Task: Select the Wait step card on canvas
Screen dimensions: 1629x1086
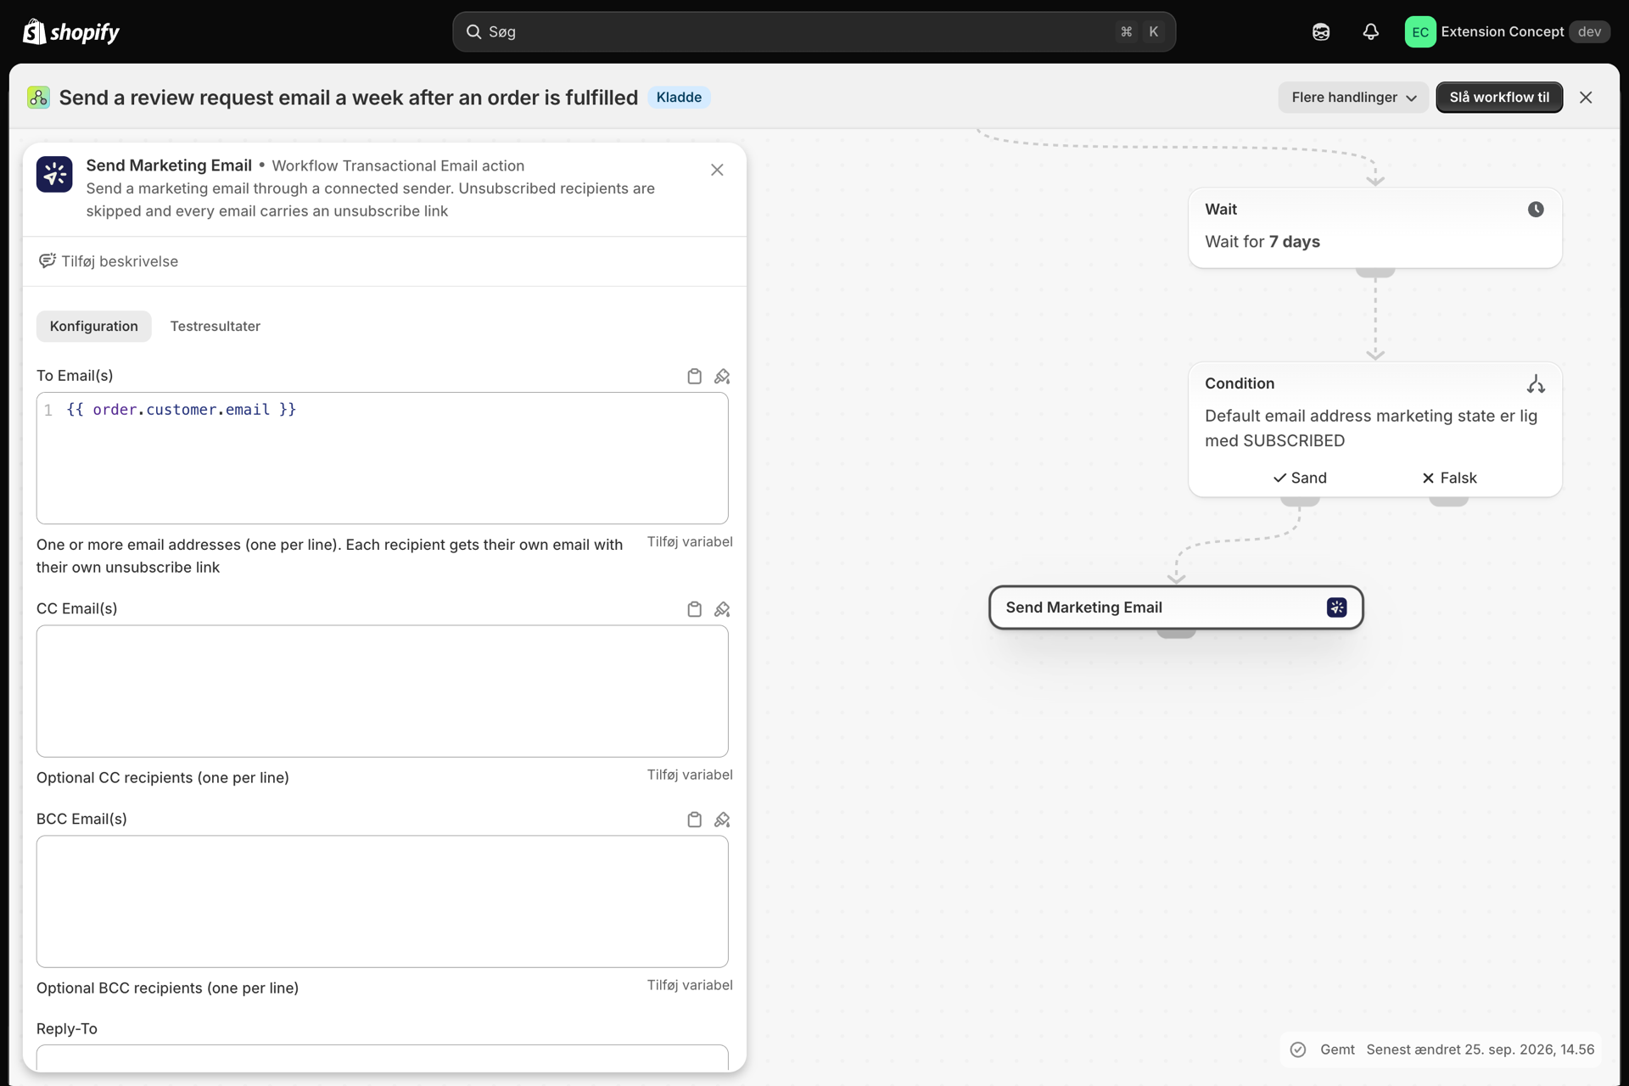Action: pyautogui.click(x=1374, y=228)
